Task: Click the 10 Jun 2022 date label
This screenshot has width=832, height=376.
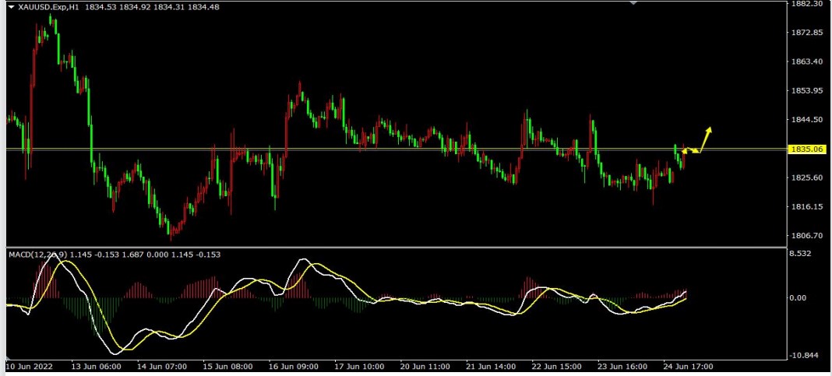Action: [x=28, y=367]
